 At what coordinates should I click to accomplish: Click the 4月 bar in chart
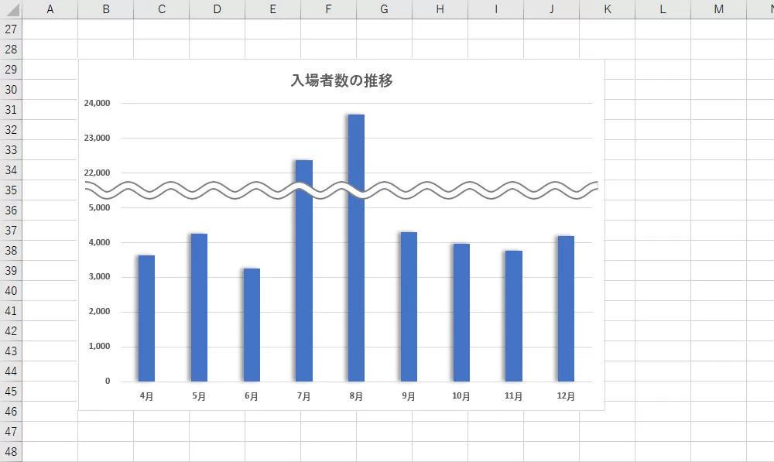pos(146,318)
